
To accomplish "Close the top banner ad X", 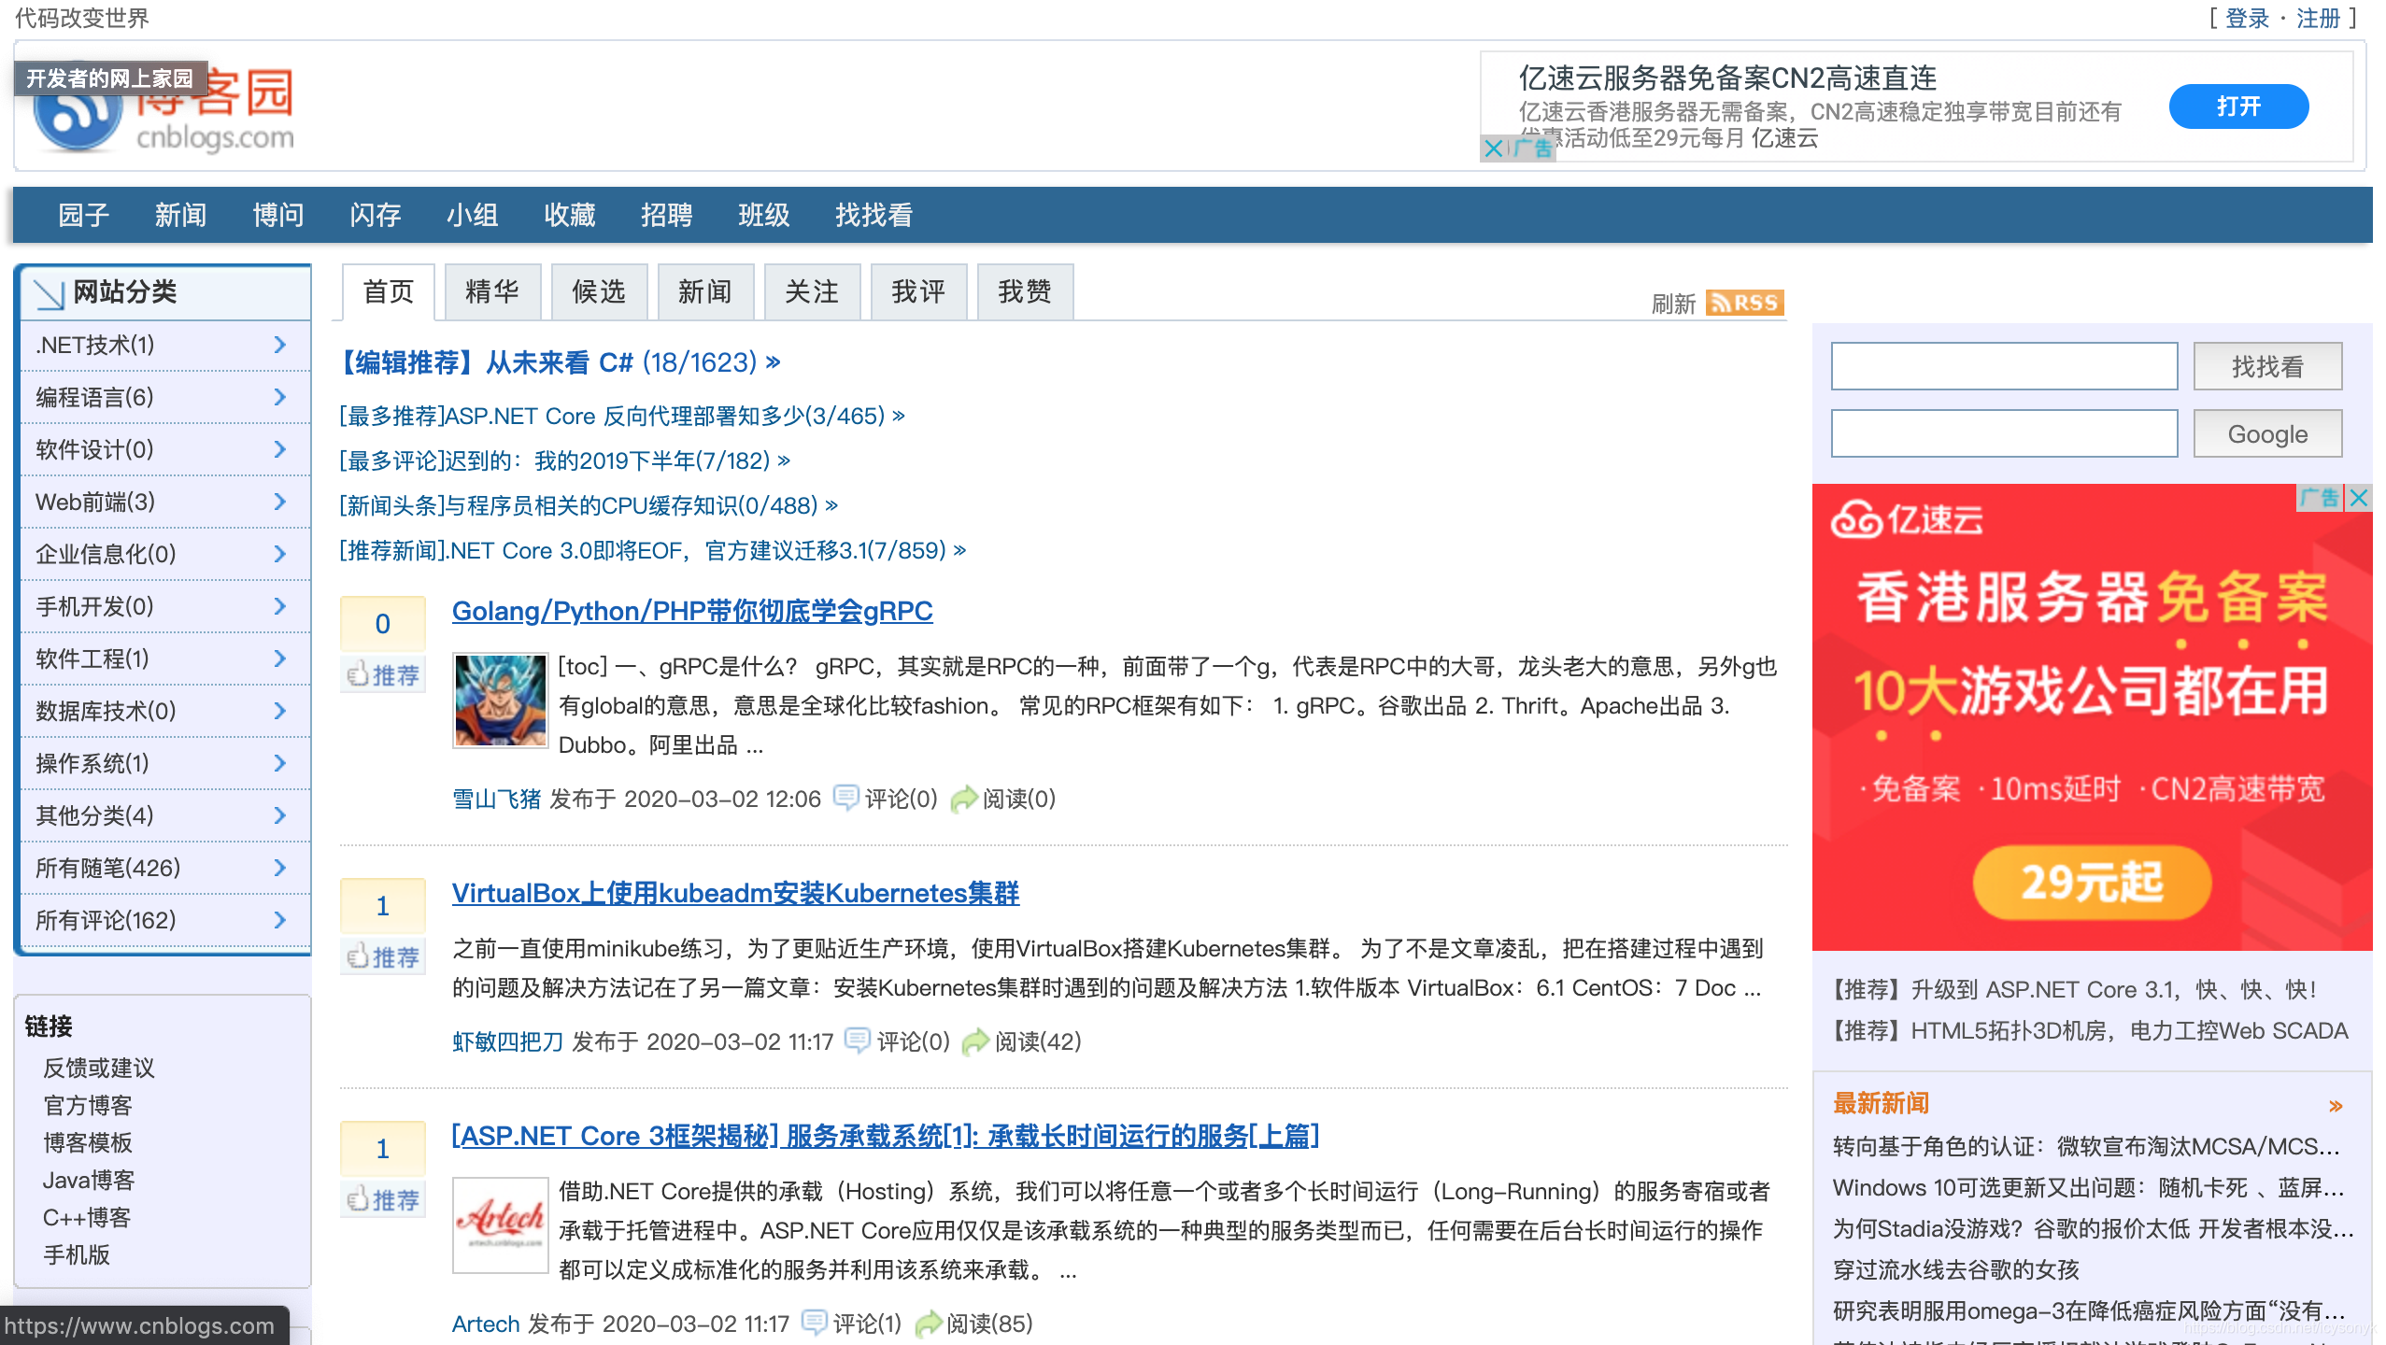I will pyautogui.click(x=1493, y=149).
